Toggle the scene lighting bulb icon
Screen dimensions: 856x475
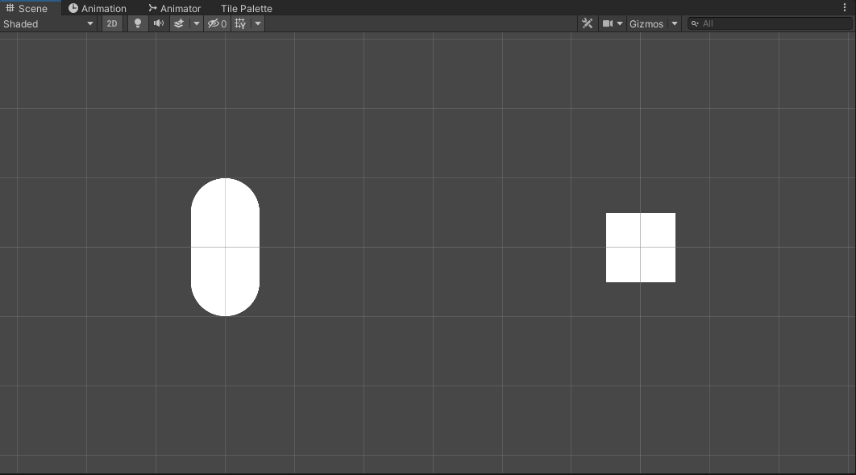[137, 23]
